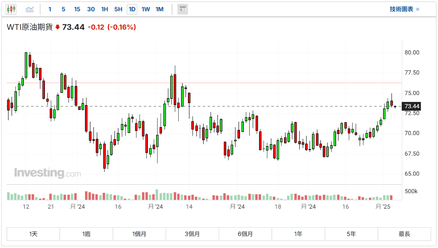Click the 73.44 current price label on axis
Screen dimensions: 438x248
click(x=412, y=106)
